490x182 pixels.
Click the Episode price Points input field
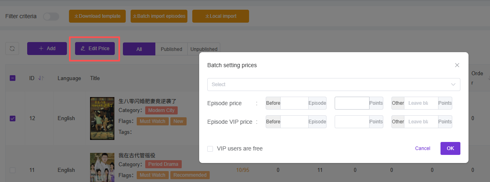point(352,103)
